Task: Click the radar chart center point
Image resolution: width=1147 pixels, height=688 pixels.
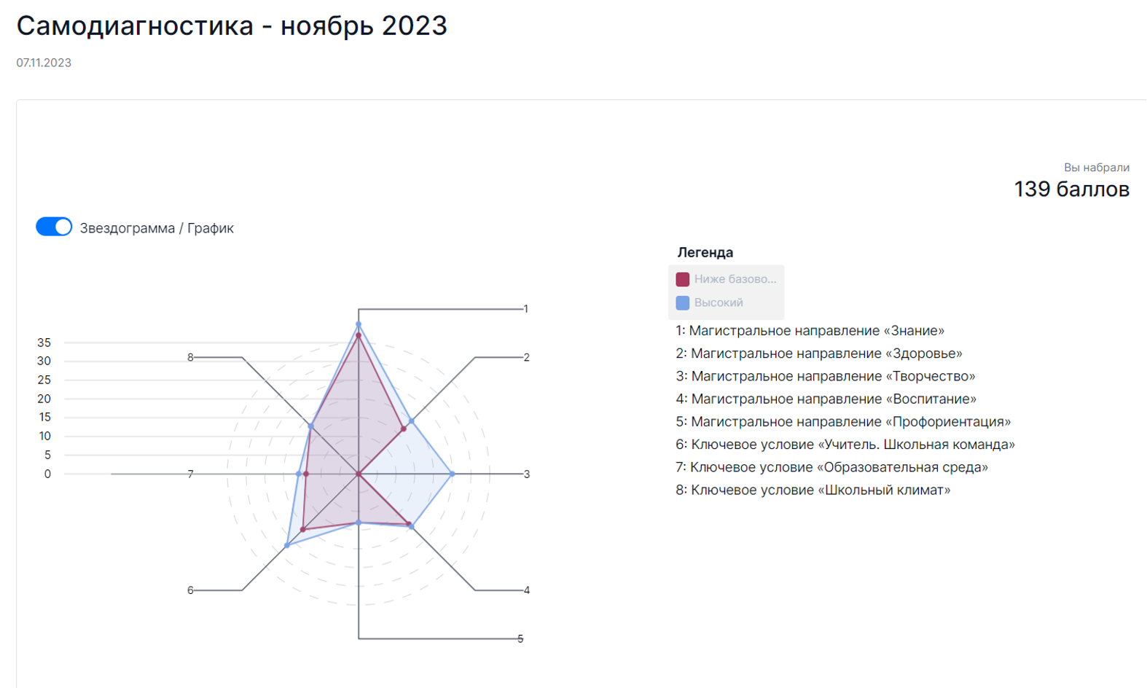Action: 359,474
